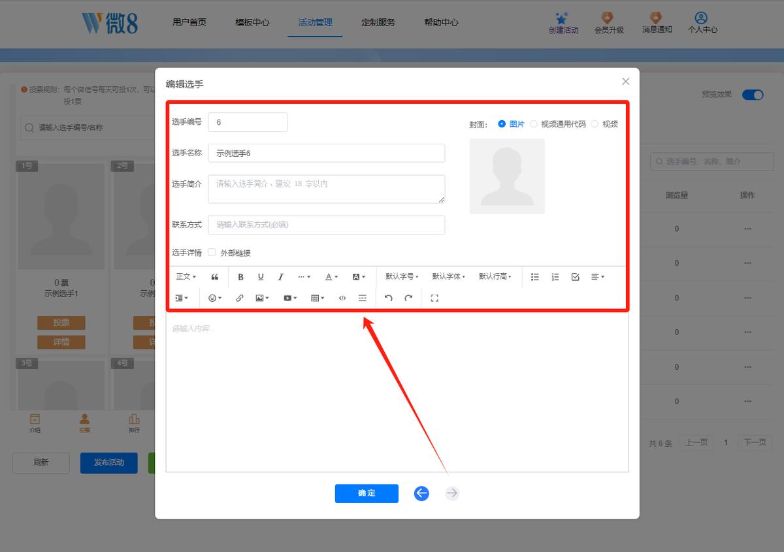Open the 模板中心 menu item
The image size is (784, 552).
pos(252,22)
